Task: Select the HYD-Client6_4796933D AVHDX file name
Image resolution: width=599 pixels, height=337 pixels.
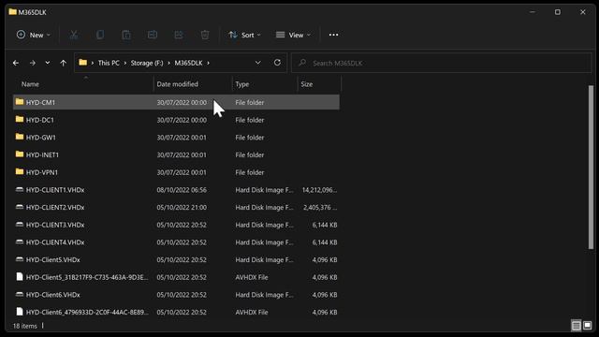Action: pos(87,312)
